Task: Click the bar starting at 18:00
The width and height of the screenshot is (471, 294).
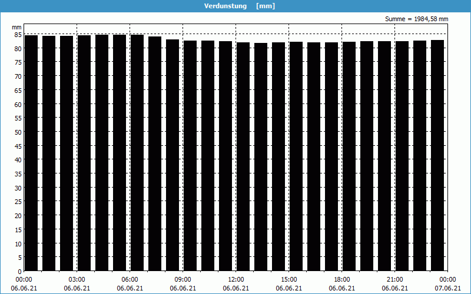Action: (x=349, y=156)
